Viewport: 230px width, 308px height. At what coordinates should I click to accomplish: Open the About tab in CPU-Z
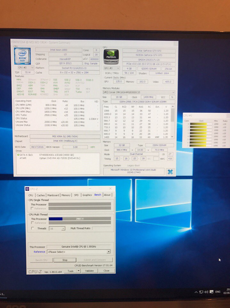(x=107, y=195)
